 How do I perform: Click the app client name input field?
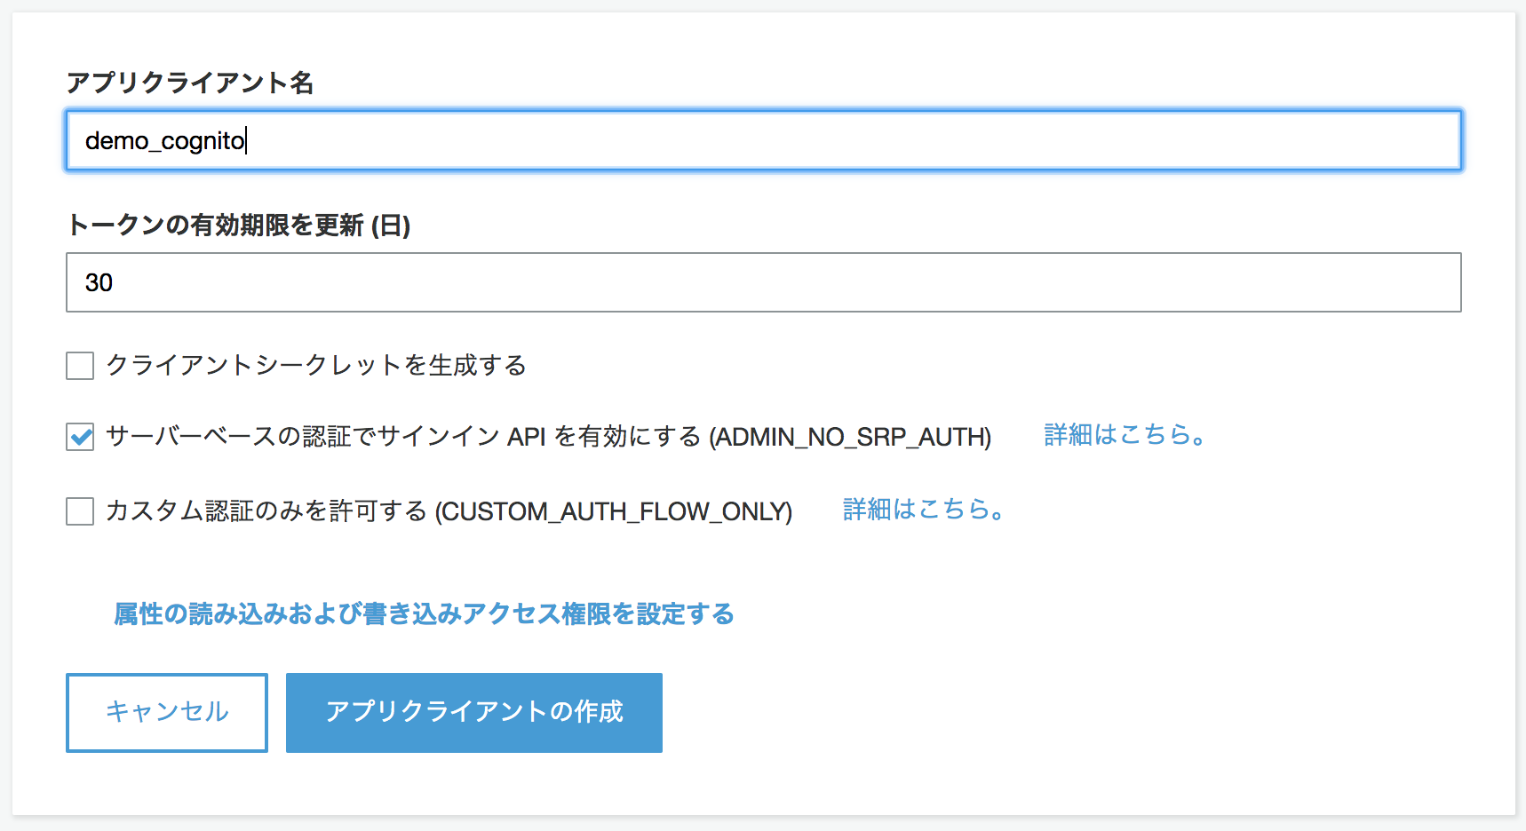764,140
